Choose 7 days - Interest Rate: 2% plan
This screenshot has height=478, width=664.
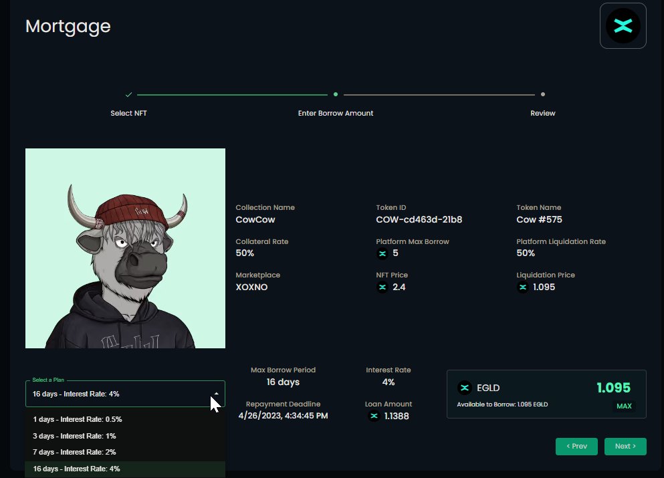point(125,452)
